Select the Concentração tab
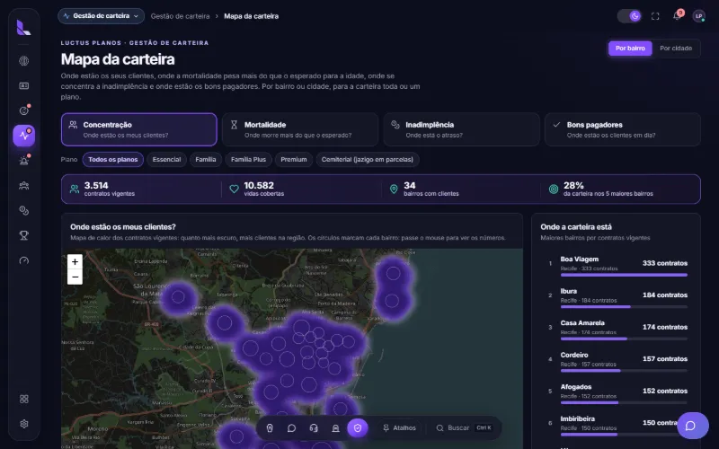The image size is (719, 449). [x=139, y=129]
